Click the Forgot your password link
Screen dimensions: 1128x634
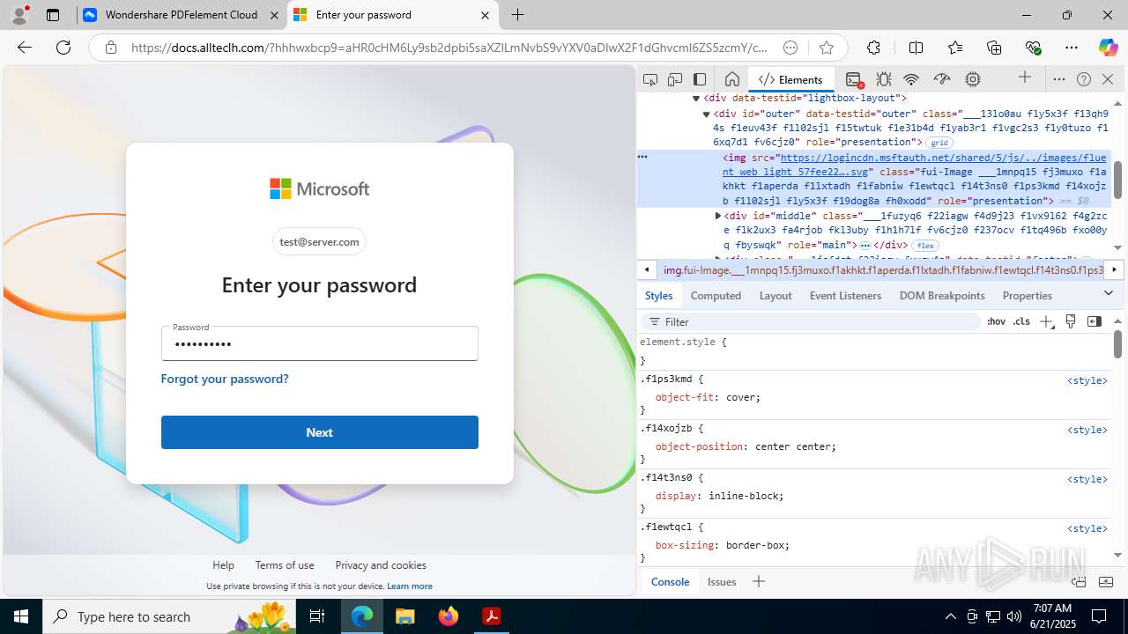pos(225,379)
